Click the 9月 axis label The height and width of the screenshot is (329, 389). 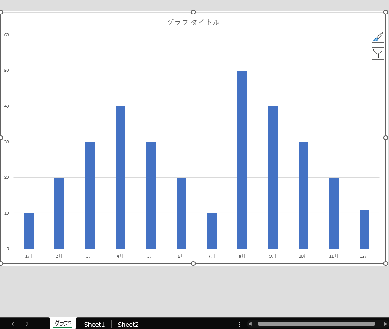point(272,256)
